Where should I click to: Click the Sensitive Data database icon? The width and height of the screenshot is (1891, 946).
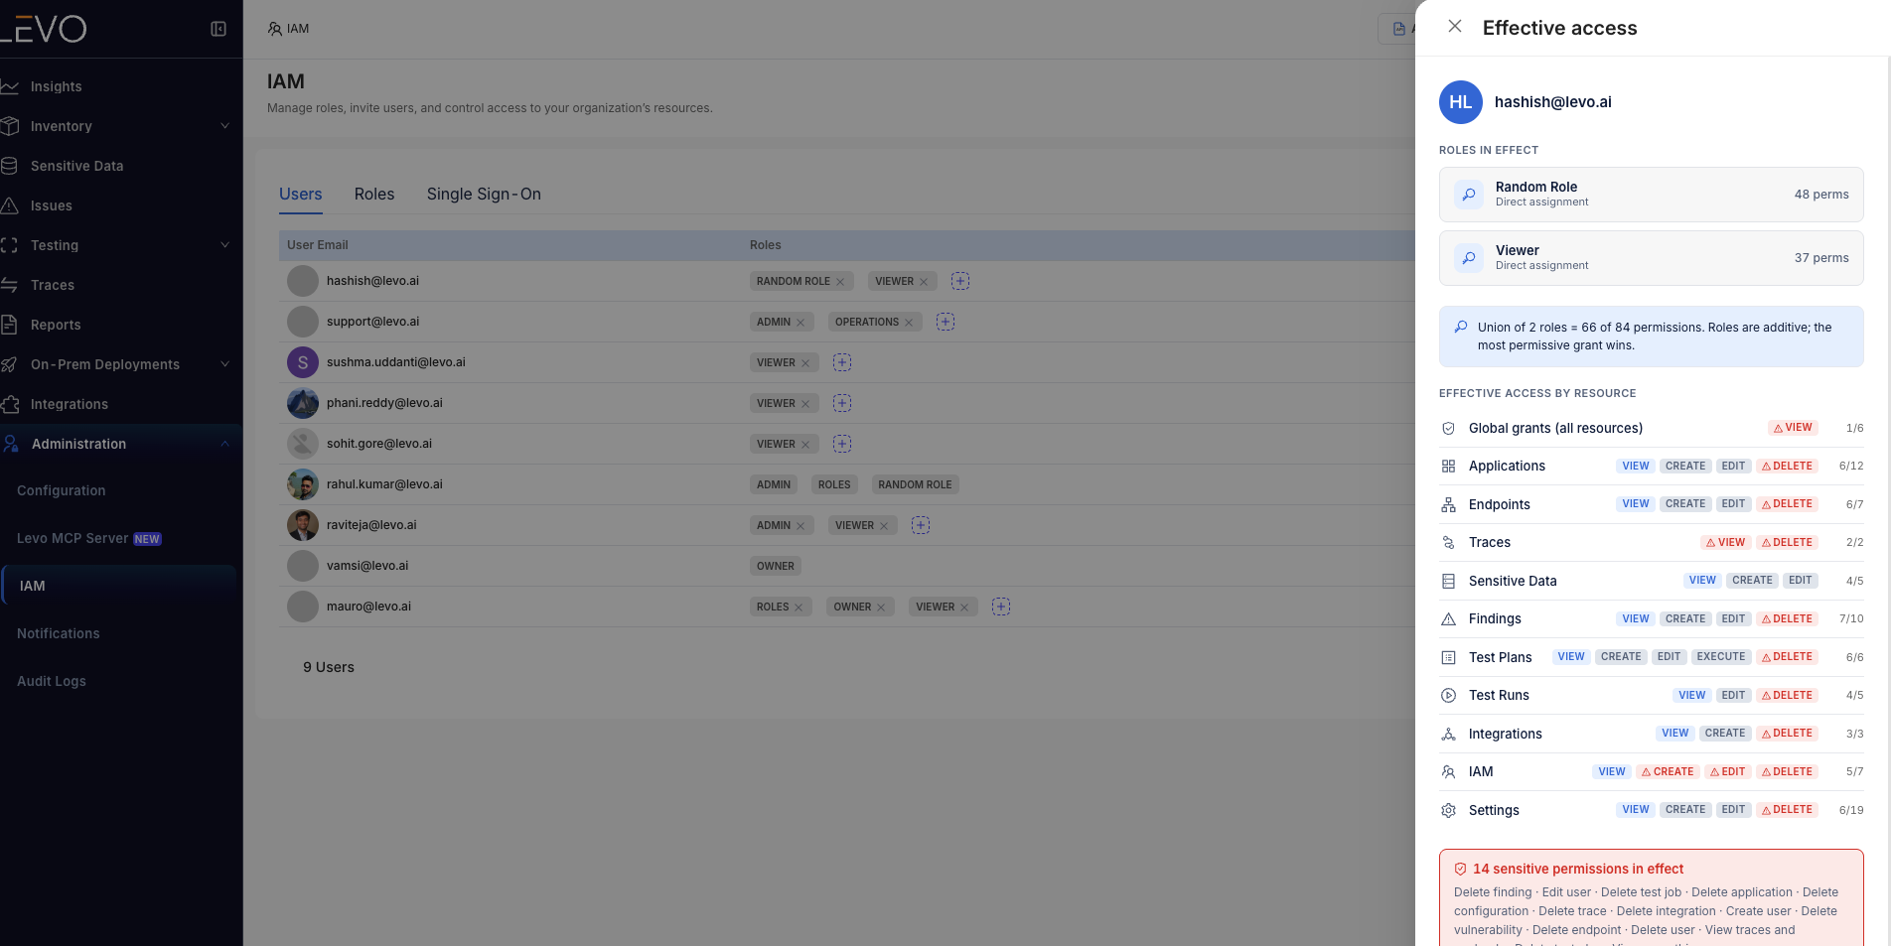[10, 166]
